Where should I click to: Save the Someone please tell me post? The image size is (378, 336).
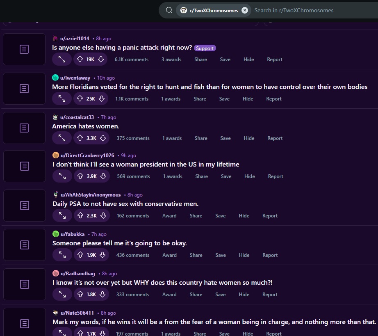220,255
